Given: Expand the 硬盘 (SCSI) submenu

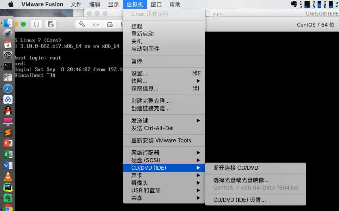Looking at the screenshot, I should 164,160.
